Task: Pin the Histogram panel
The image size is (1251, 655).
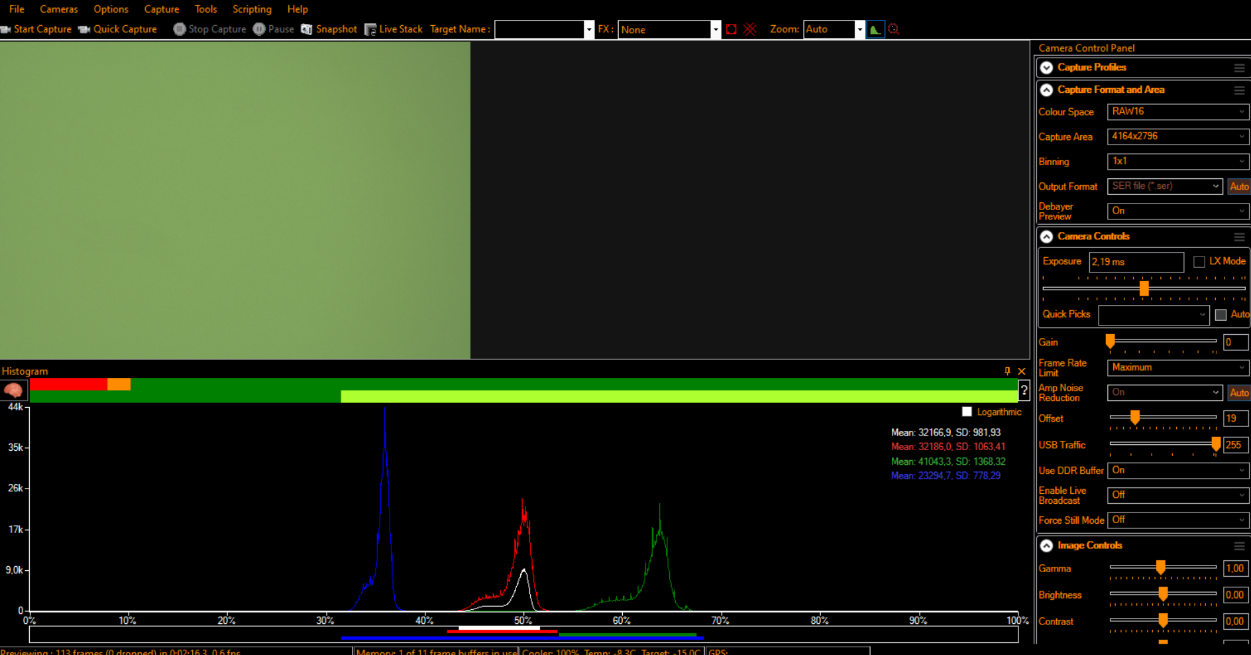Action: (1007, 371)
